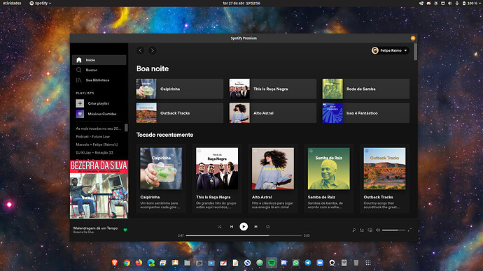This screenshot has height=271, width=483.
Task: Open the Terminal from the dock
Action: 199,263
